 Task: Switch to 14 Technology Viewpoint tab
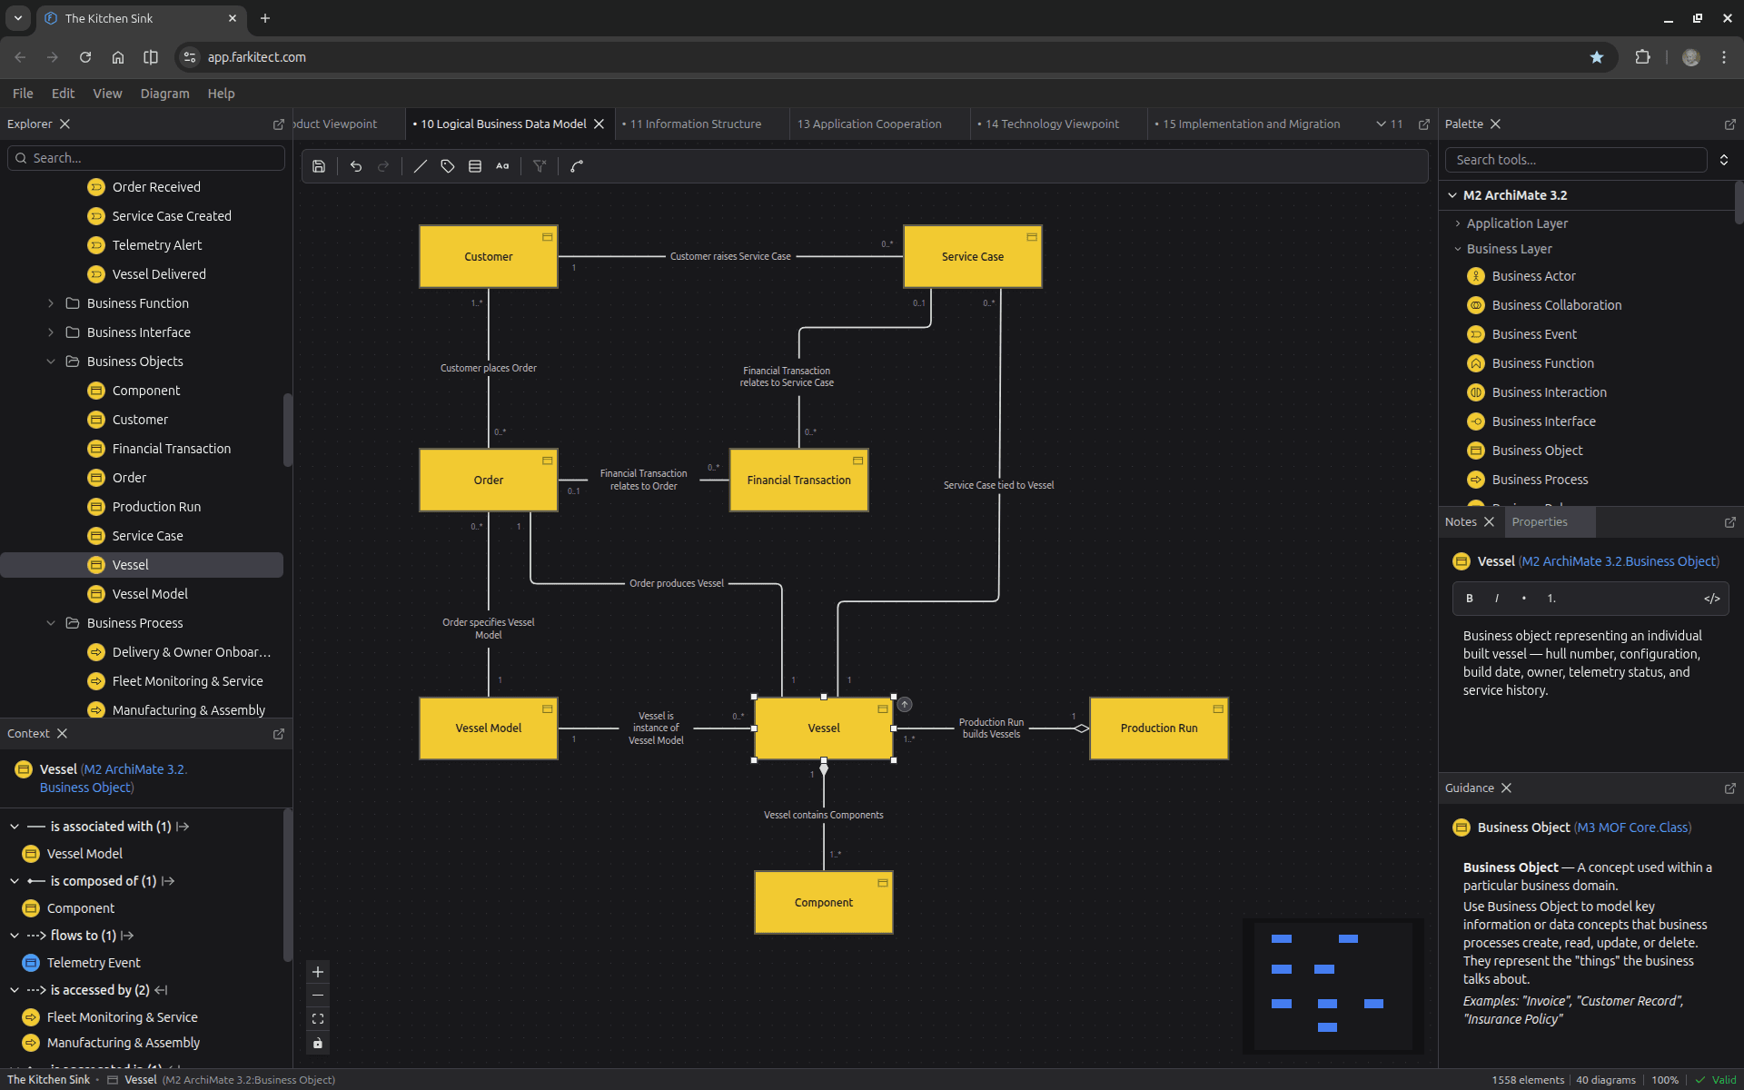tap(1053, 124)
